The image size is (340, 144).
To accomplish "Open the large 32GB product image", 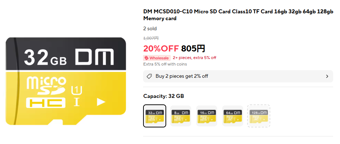I will 65,81.
